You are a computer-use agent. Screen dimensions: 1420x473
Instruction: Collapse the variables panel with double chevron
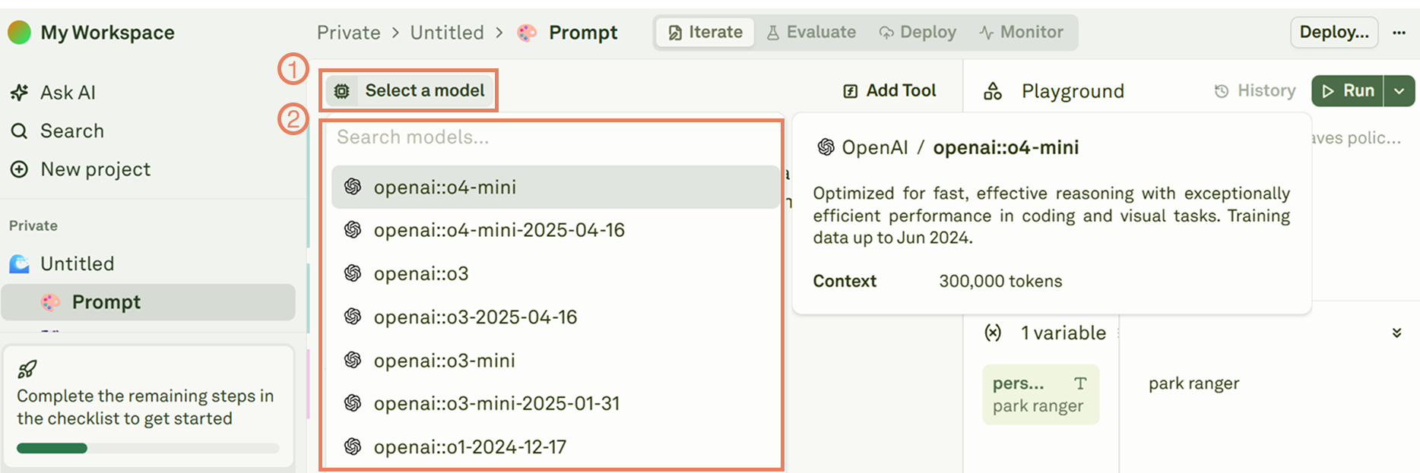click(1396, 333)
